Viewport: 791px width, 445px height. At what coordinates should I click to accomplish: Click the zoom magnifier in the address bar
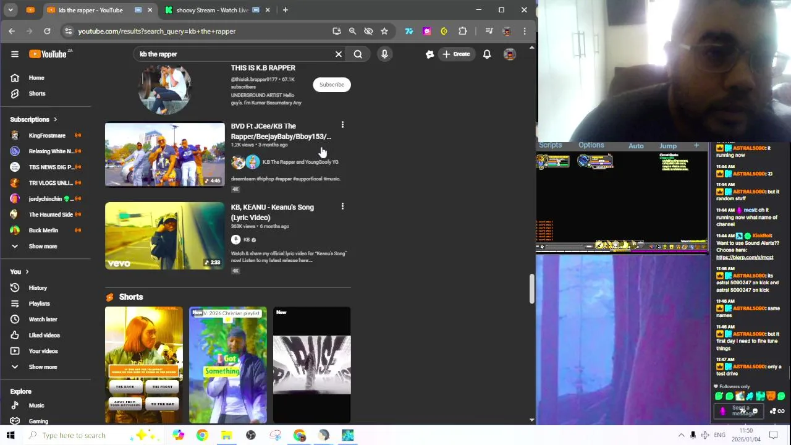coord(352,31)
